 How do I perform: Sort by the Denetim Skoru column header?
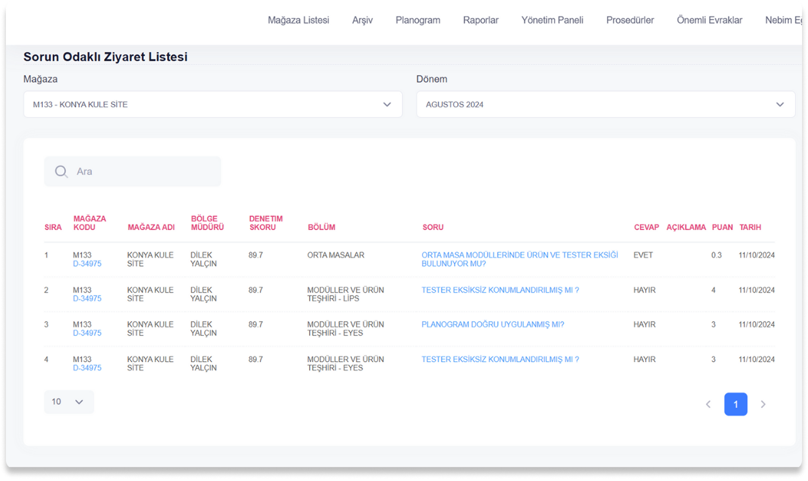point(265,223)
